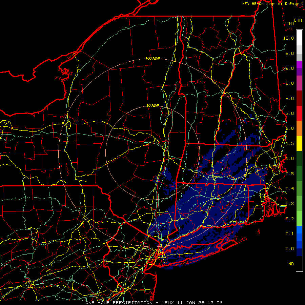305x305 pixels.
Task: Select the 2.0 legend value
Action: coord(290,128)
